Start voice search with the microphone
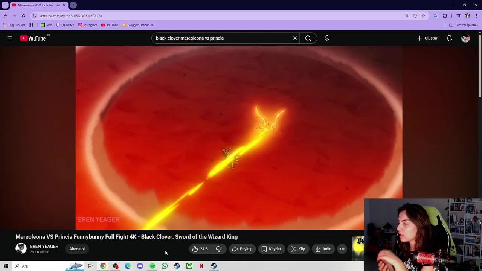Viewport: 482px width, 271px height. [327, 38]
